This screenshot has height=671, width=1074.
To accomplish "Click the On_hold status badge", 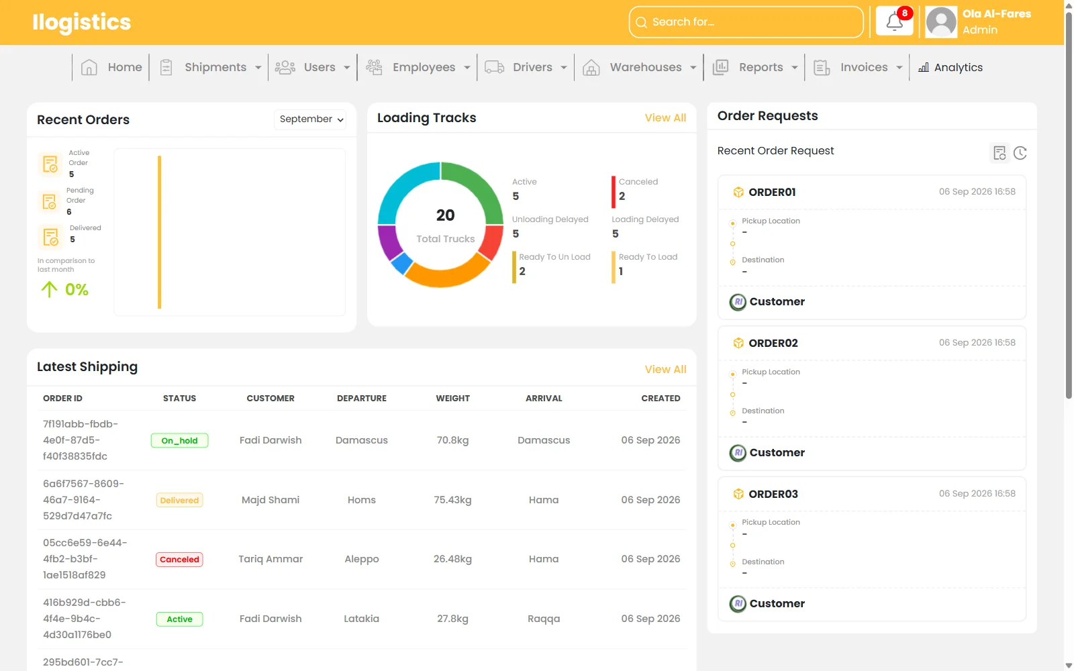I will pyautogui.click(x=179, y=441).
